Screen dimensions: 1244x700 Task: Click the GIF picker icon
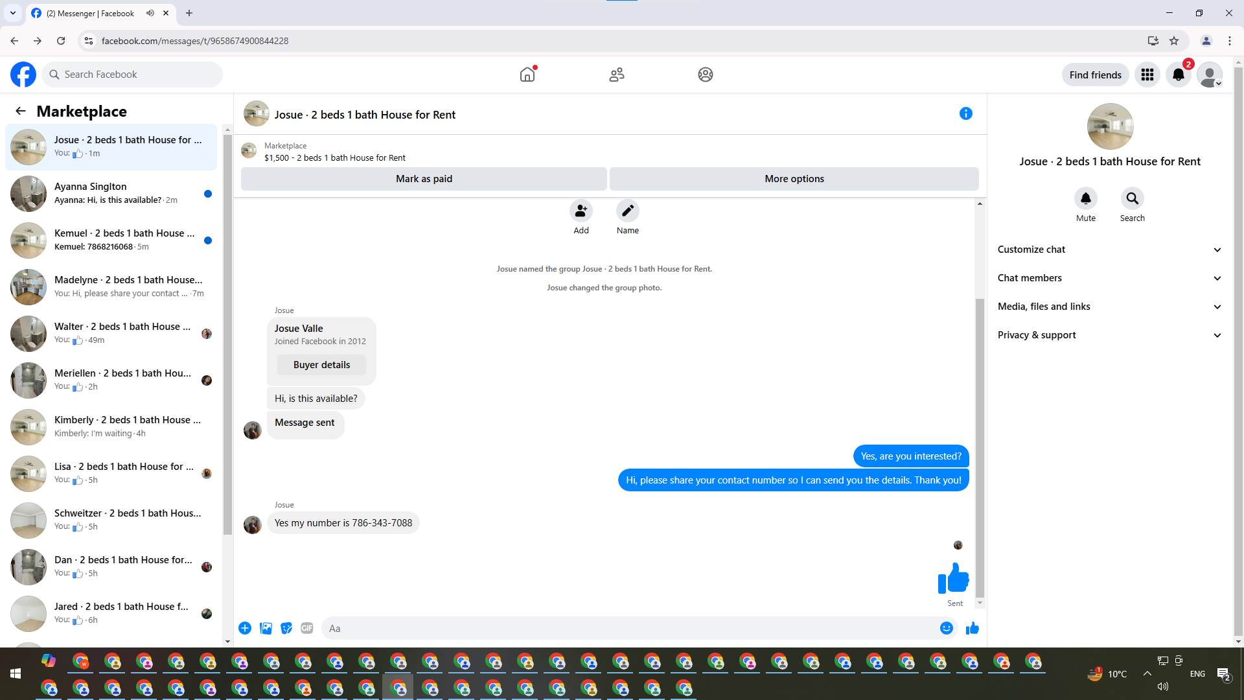point(307,628)
